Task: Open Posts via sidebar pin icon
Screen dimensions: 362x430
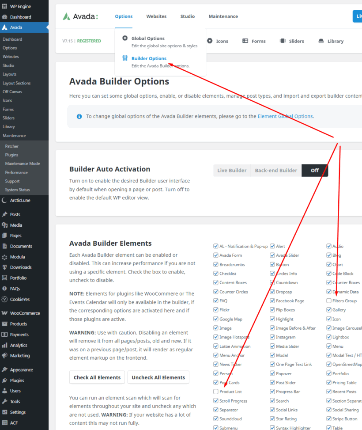Action: click(5, 214)
